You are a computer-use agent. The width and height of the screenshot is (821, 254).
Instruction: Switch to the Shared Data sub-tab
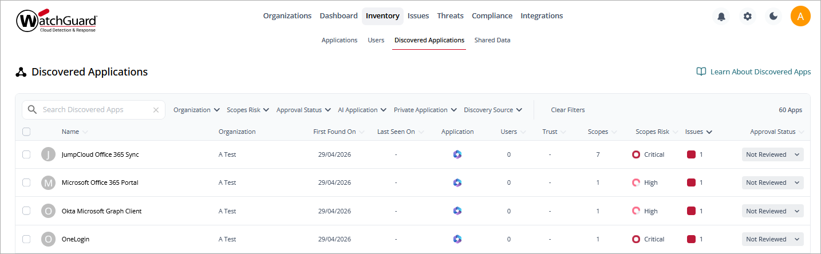click(x=492, y=40)
